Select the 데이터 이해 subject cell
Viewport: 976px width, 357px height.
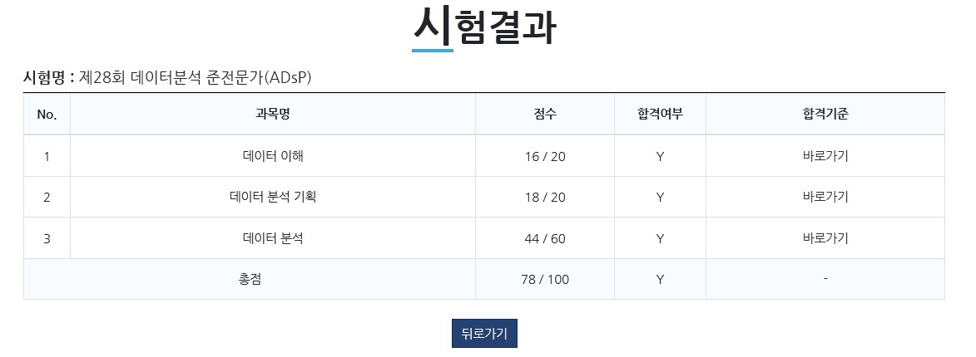coord(273,156)
